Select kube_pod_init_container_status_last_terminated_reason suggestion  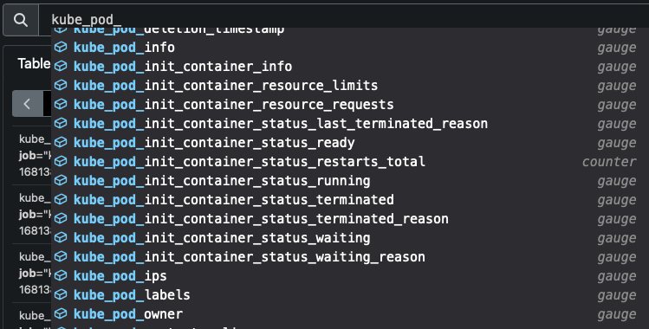click(346, 123)
